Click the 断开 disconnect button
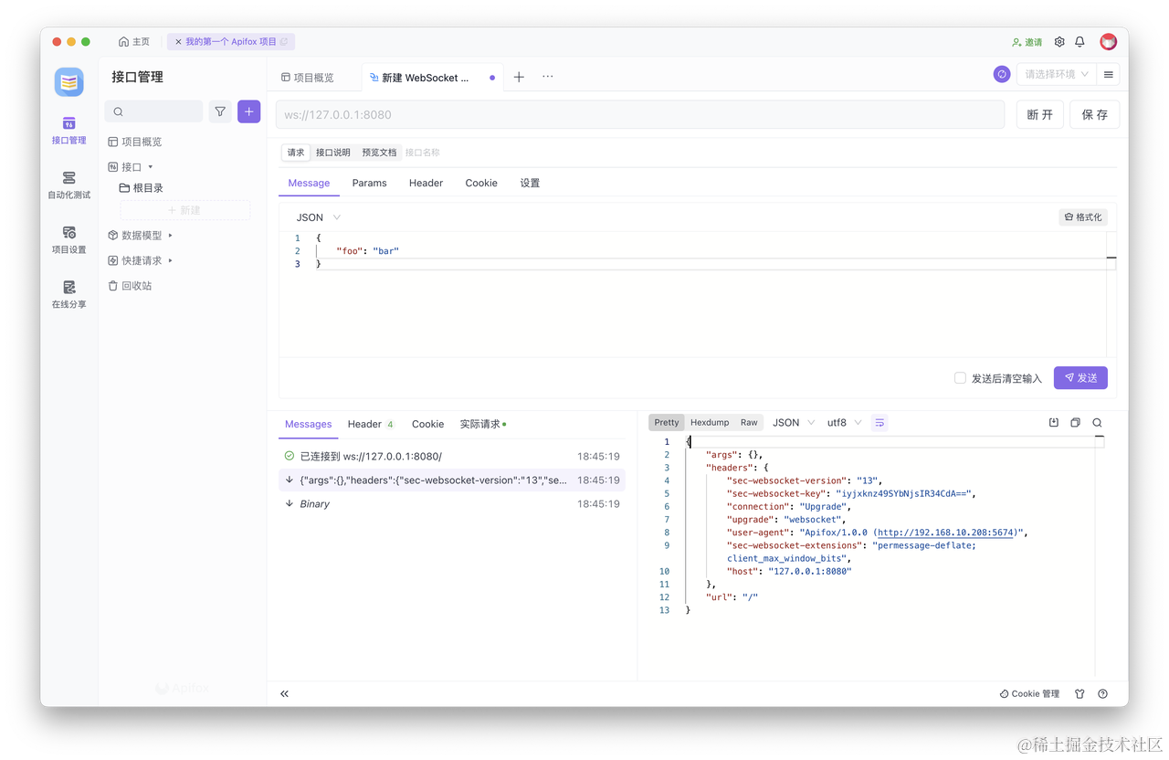Screen dimensions: 1169x760 (1039, 113)
